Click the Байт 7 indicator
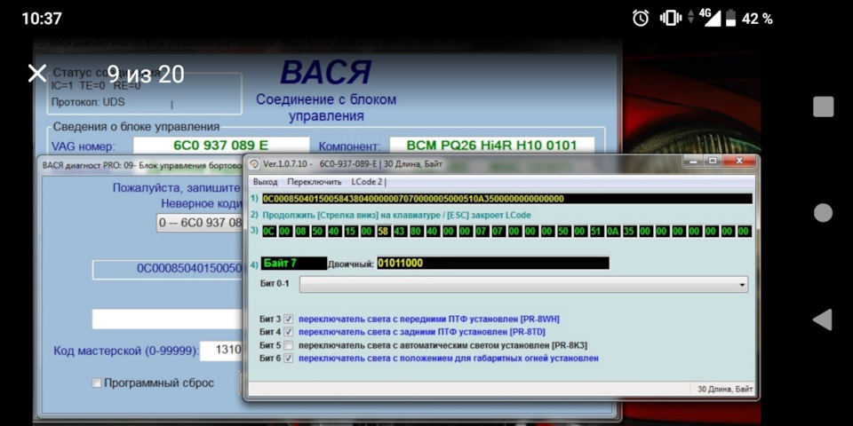The width and height of the screenshot is (853, 426). pyautogui.click(x=294, y=263)
